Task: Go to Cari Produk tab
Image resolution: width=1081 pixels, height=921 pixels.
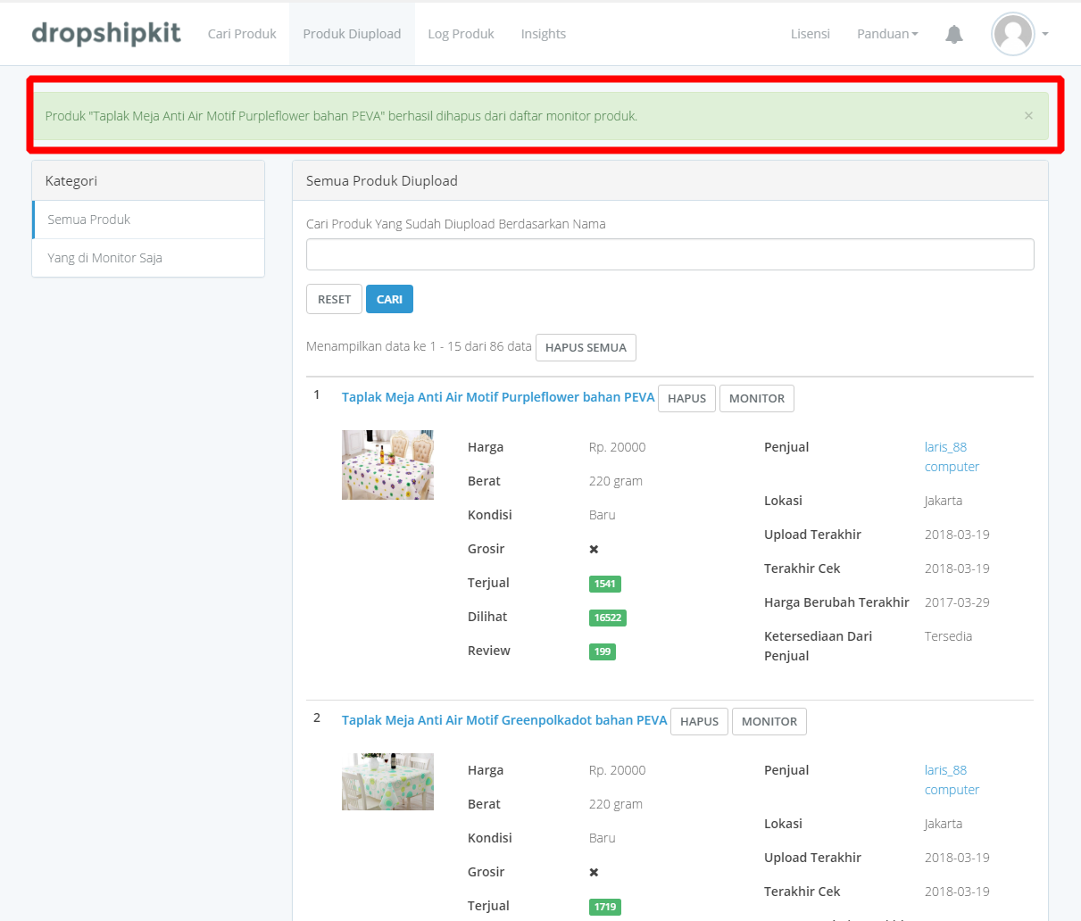Action: point(242,34)
